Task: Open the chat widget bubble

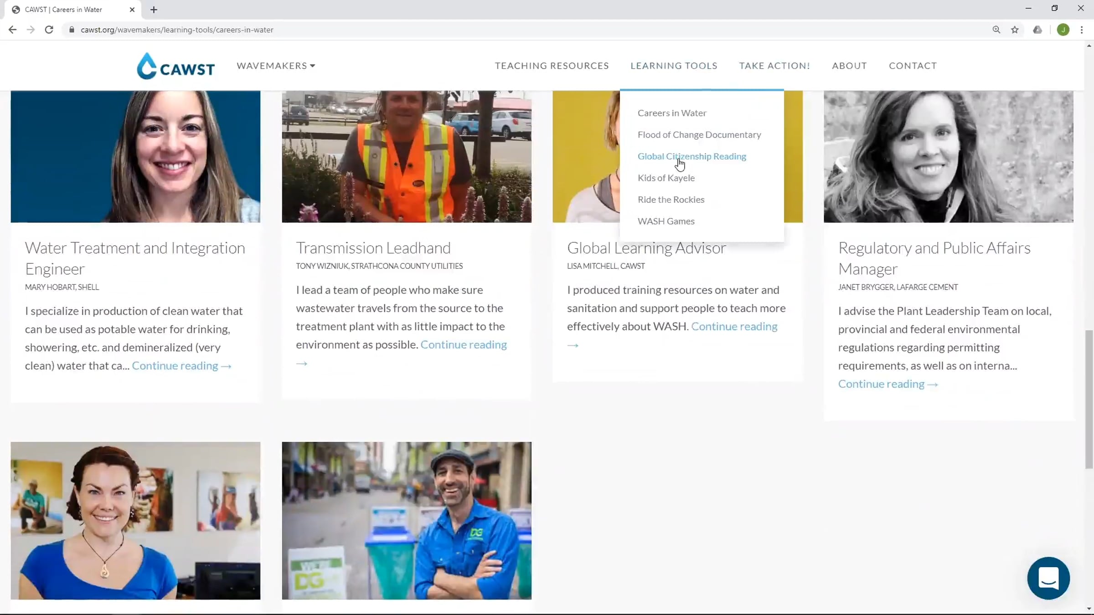Action: pyautogui.click(x=1048, y=578)
